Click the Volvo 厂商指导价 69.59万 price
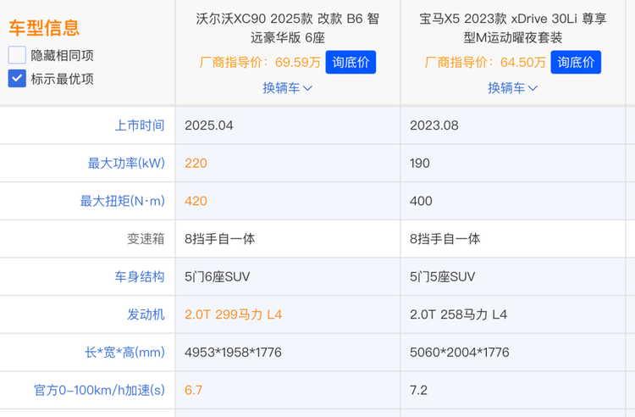 (258, 62)
